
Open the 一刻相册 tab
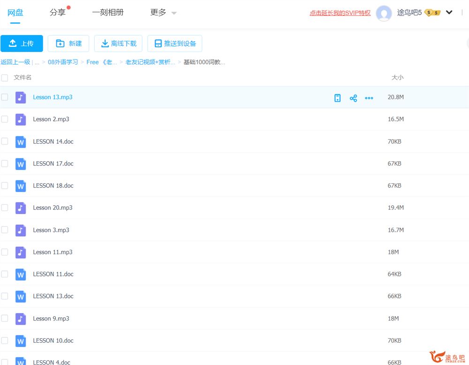108,13
